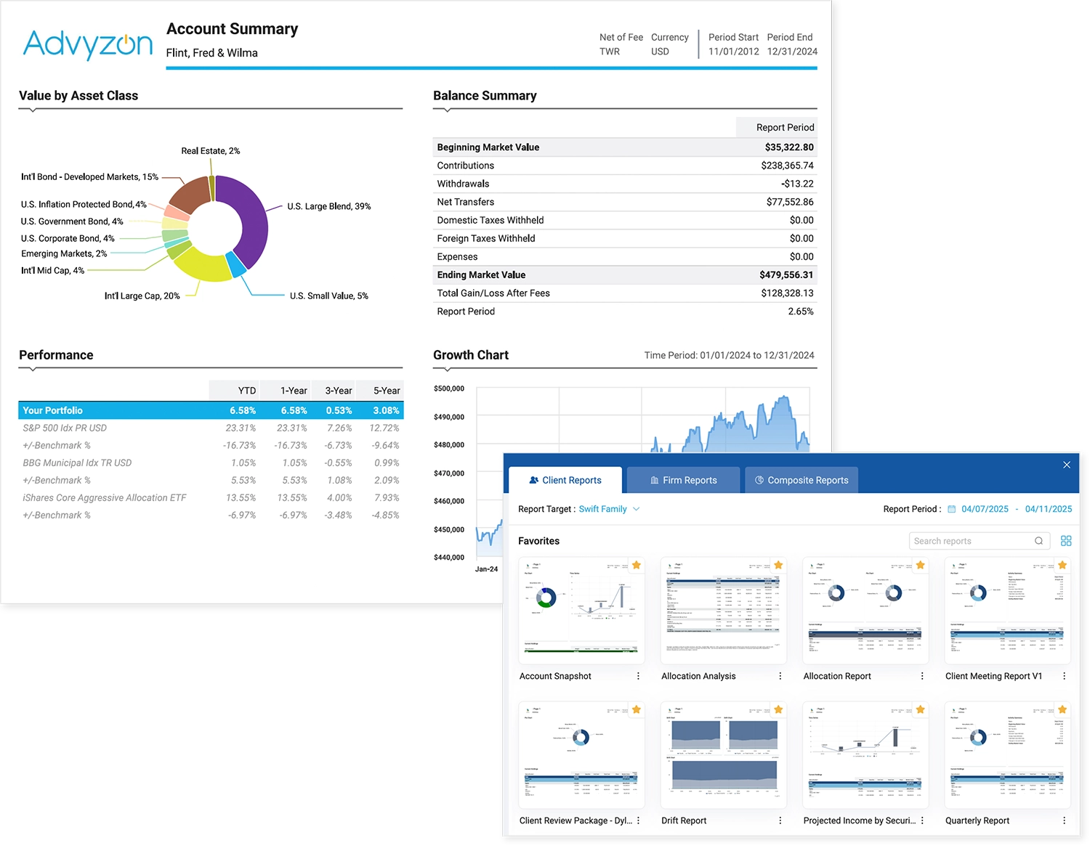Click the Period End date 12/31/2024

[x=792, y=52]
